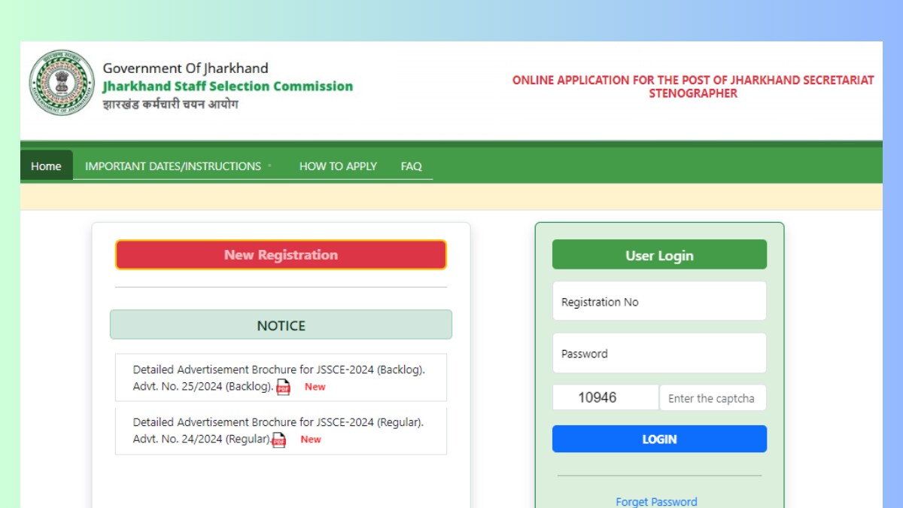Click the Forget Password link
Screen dimensions: 903x508
pyautogui.click(x=656, y=501)
